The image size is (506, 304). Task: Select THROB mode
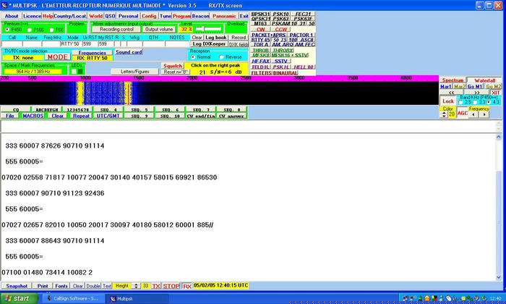[x=260, y=51]
